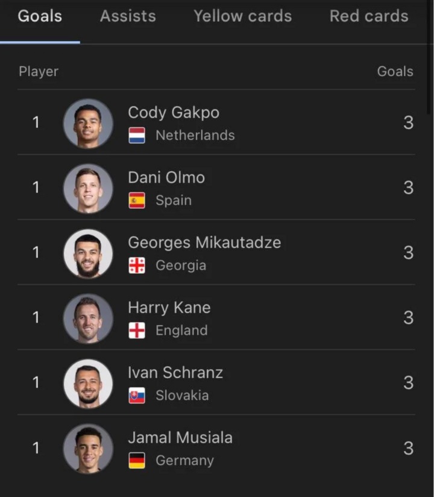Image resolution: width=434 pixels, height=497 pixels.
Task: Switch to the Assists tab
Action: coord(128,16)
